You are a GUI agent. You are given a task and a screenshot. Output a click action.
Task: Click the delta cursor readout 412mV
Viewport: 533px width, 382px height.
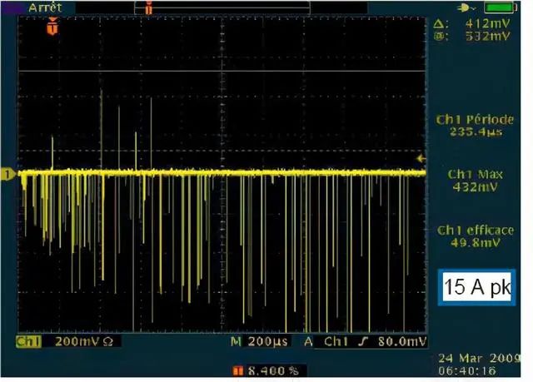point(488,25)
